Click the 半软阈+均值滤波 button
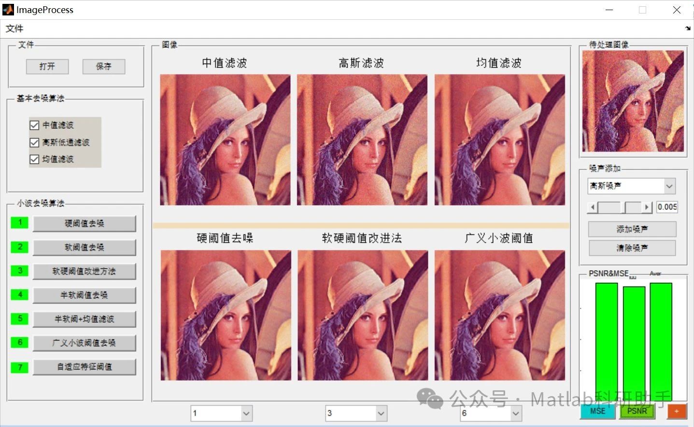 pos(85,319)
